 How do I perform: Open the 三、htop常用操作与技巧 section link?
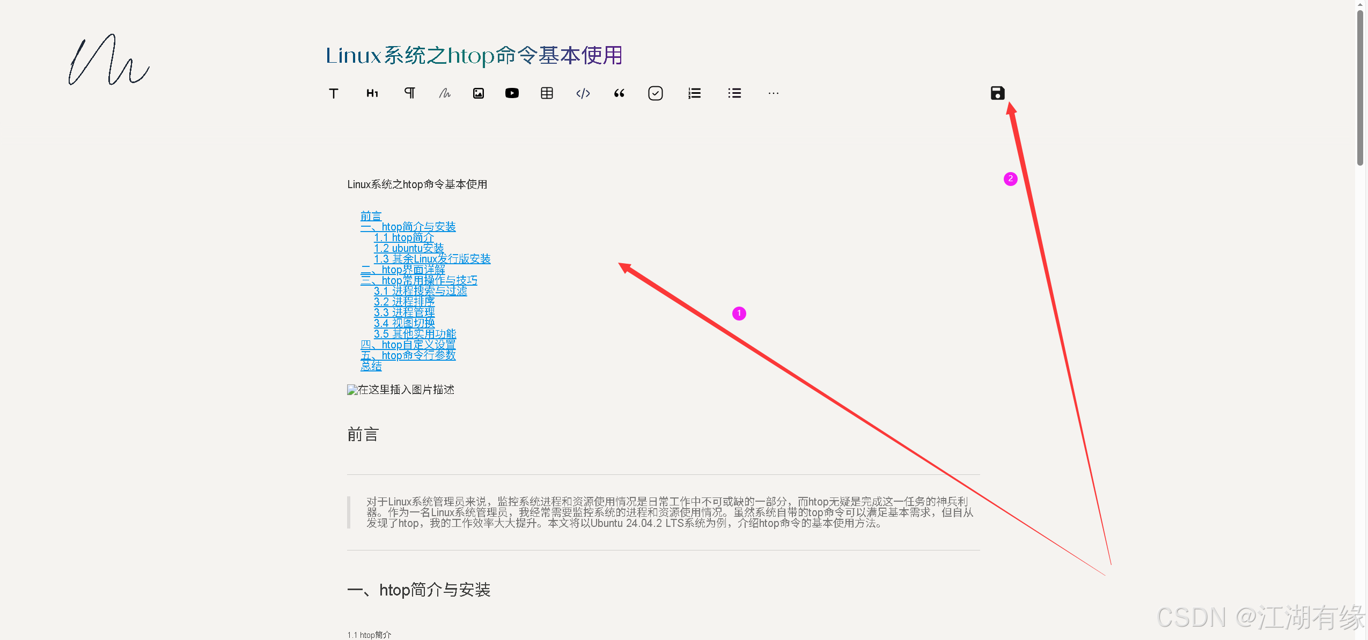[419, 280]
